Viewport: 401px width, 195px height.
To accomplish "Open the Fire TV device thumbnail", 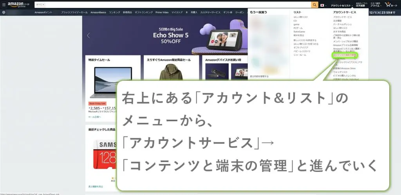I will click(x=217, y=72).
